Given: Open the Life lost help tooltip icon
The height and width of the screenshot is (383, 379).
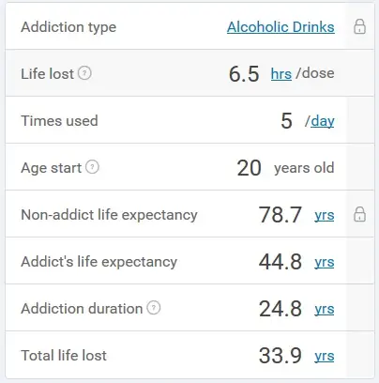Looking at the screenshot, I should (x=84, y=73).
